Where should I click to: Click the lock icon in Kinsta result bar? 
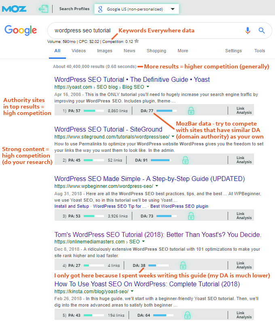(x=187, y=315)
